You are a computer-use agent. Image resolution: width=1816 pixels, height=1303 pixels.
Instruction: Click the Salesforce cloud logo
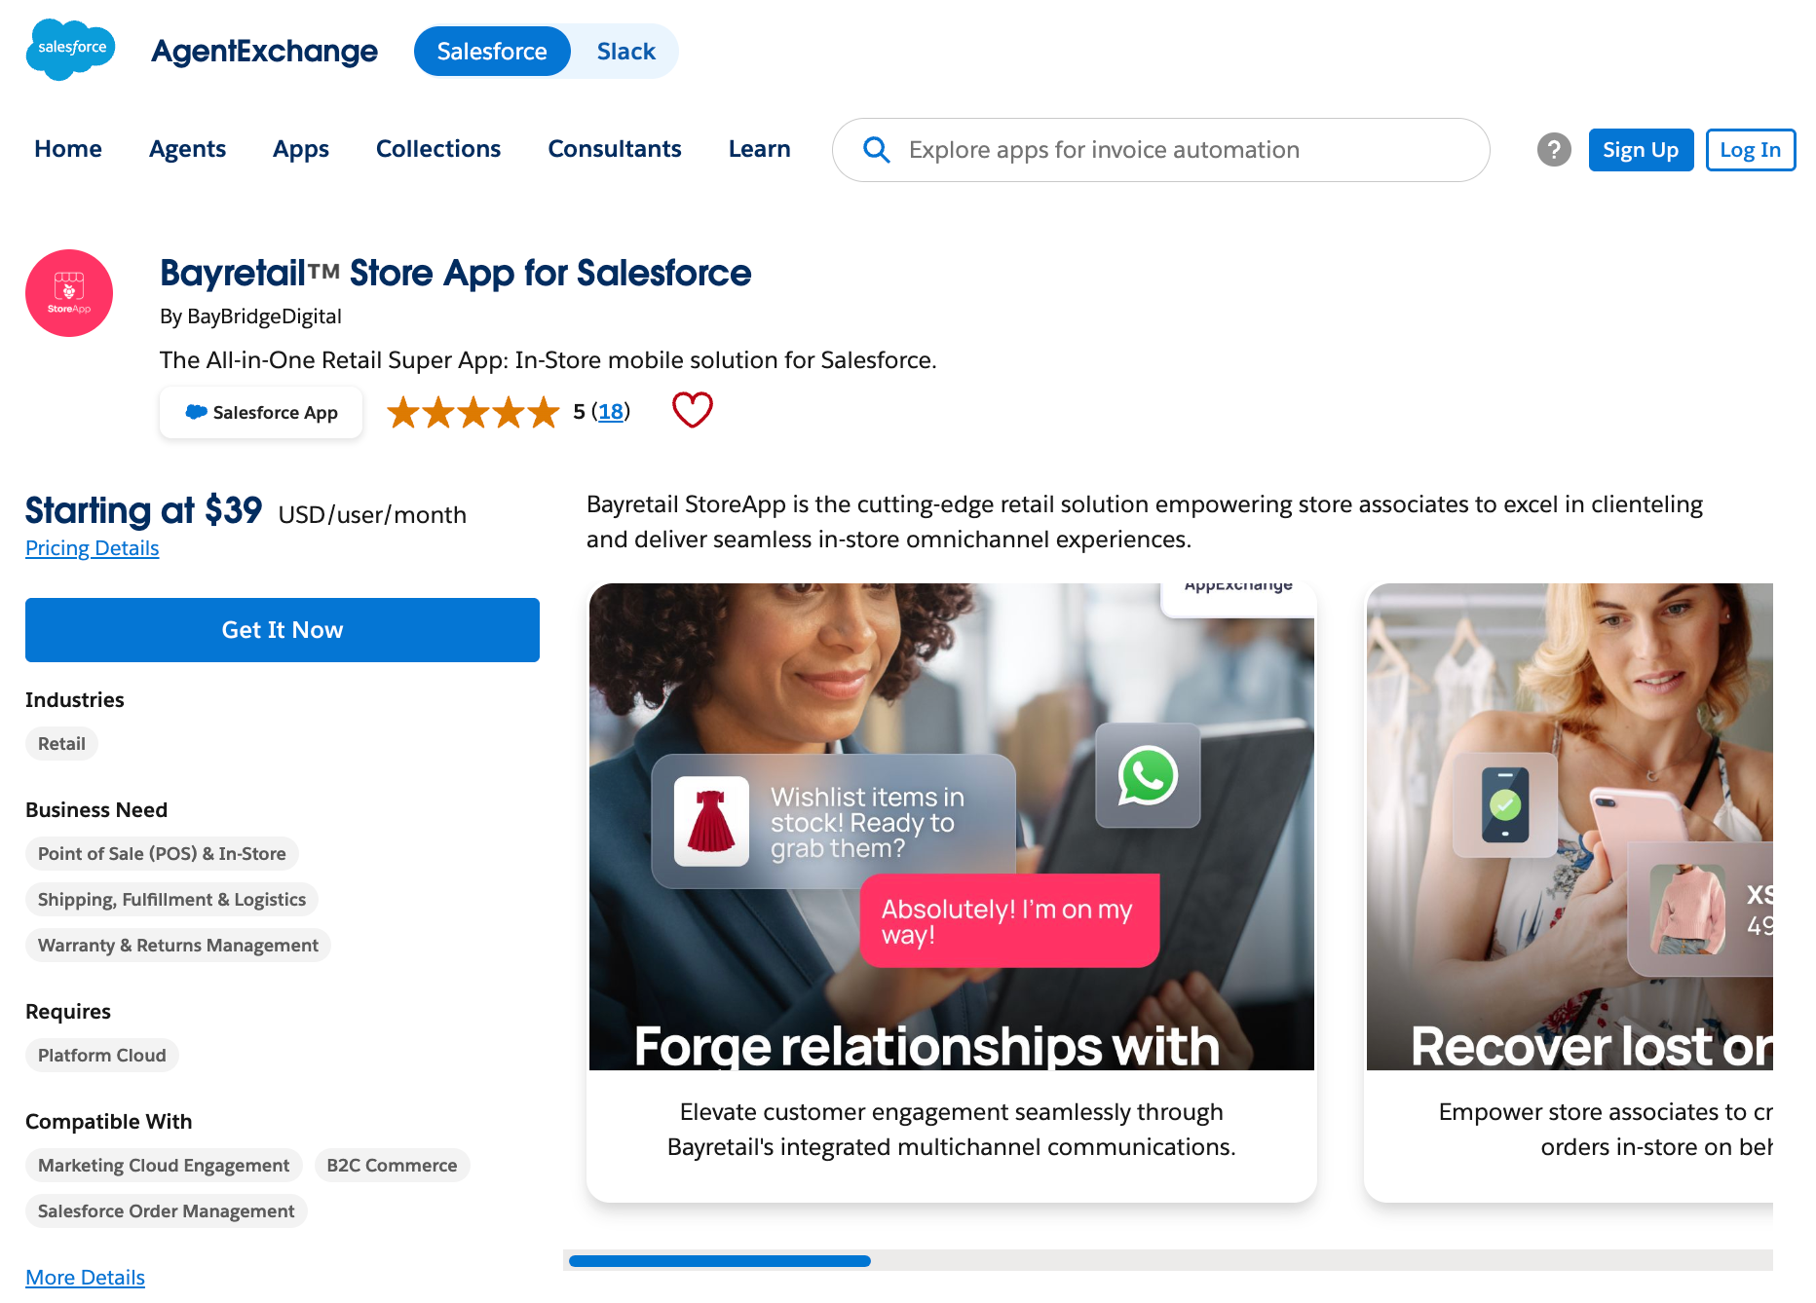pyautogui.click(x=70, y=49)
